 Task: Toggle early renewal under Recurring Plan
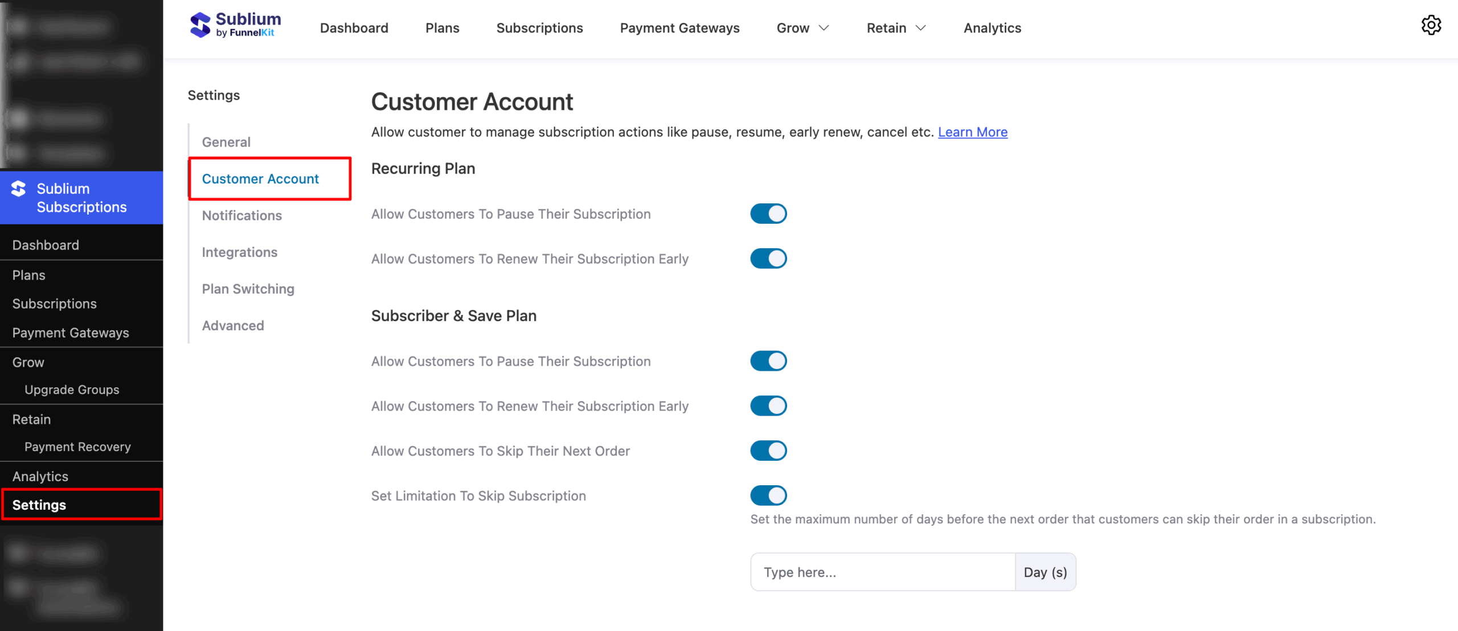pos(768,258)
